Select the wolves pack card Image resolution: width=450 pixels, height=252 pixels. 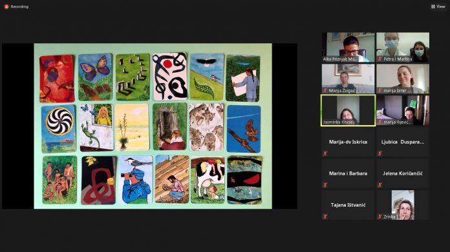(206, 127)
